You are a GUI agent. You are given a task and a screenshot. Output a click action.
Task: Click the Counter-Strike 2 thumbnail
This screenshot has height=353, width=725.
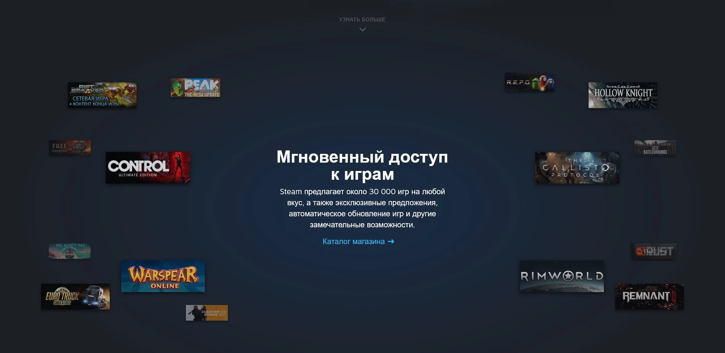207,313
